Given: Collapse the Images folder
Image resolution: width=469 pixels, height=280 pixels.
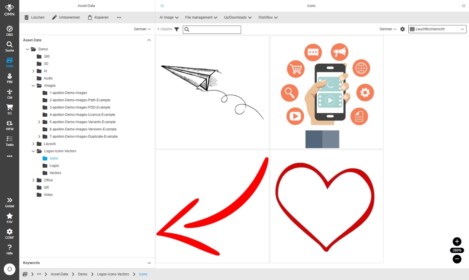Looking at the screenshot, I should click(x=33, y=86).
